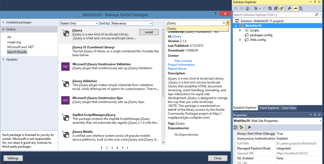Screen dimensions: 324x164
Task: Click the WebSite39 globe project icon
Action: pos(242,26)
